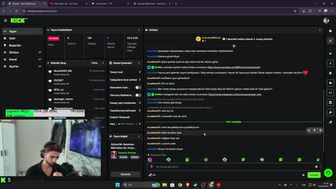This screenshot has height=189, width=336.
Task: Select the first purple emote in emote row
Action: tap(150, 160)
